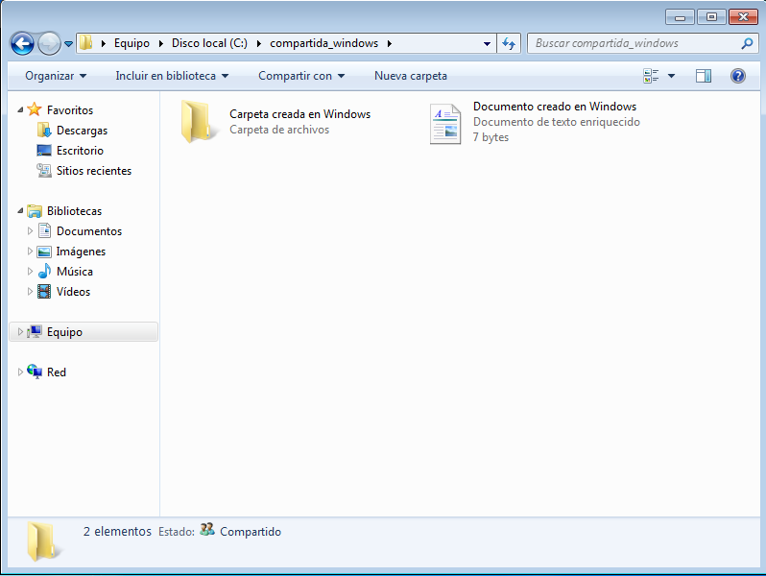
Task: Expand the Equipo node
Action: 20,332
